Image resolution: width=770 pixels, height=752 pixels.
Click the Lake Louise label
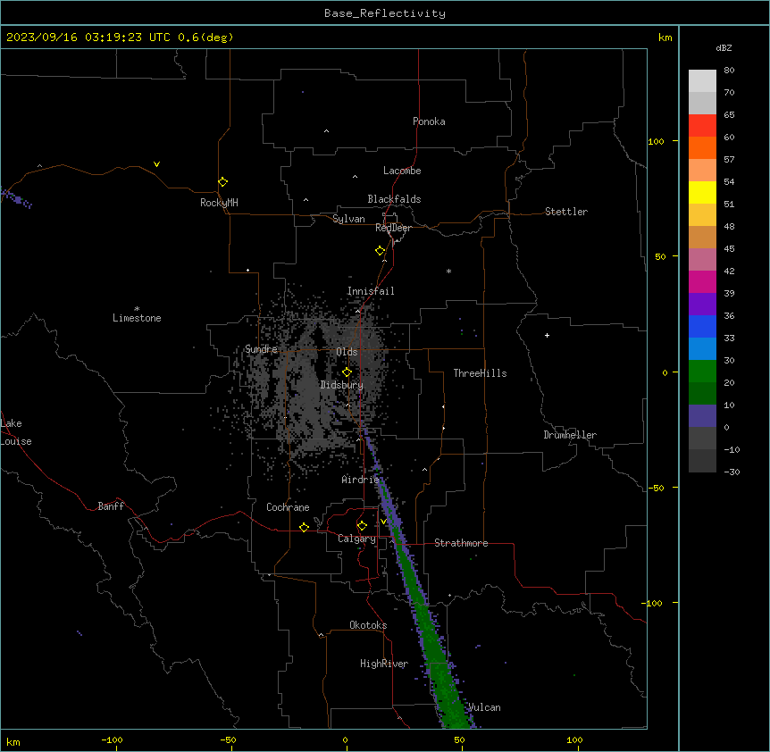pyautogui.click(x=16, y=432)
